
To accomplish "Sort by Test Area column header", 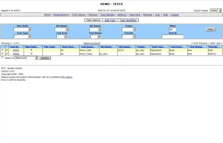I will tap(176, 47).
